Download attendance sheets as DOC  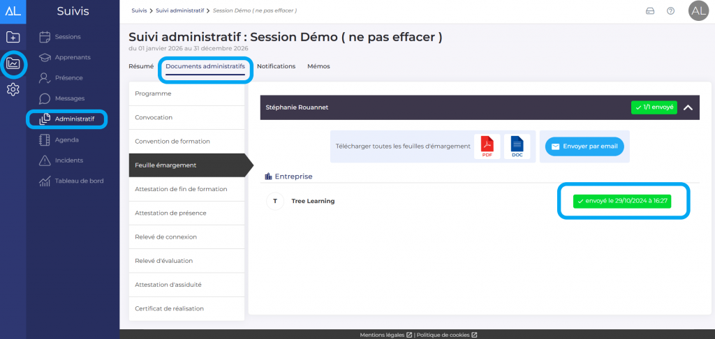517,146
